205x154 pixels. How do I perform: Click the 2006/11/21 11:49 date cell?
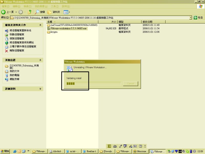[x=151, y=25]
